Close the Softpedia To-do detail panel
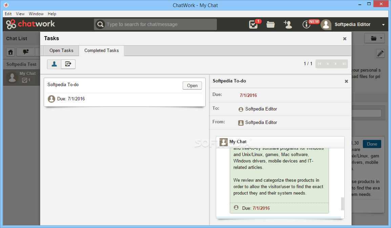The image size is (391, 228). (x=346, y=81)
